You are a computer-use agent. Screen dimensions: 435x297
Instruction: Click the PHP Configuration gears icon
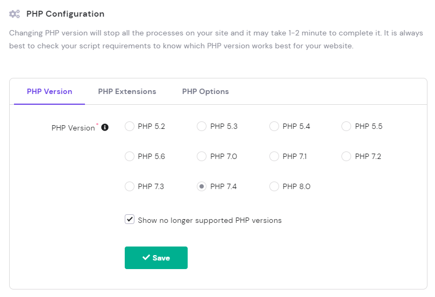[15, 14]
